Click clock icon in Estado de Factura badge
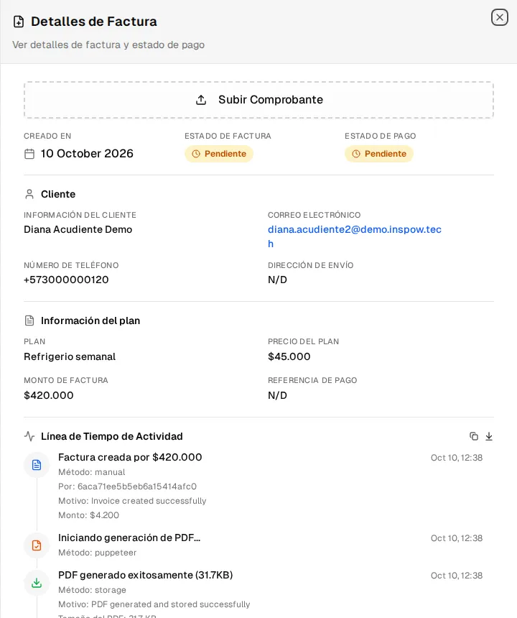This screenshot has height=618, width=517. 196,154
